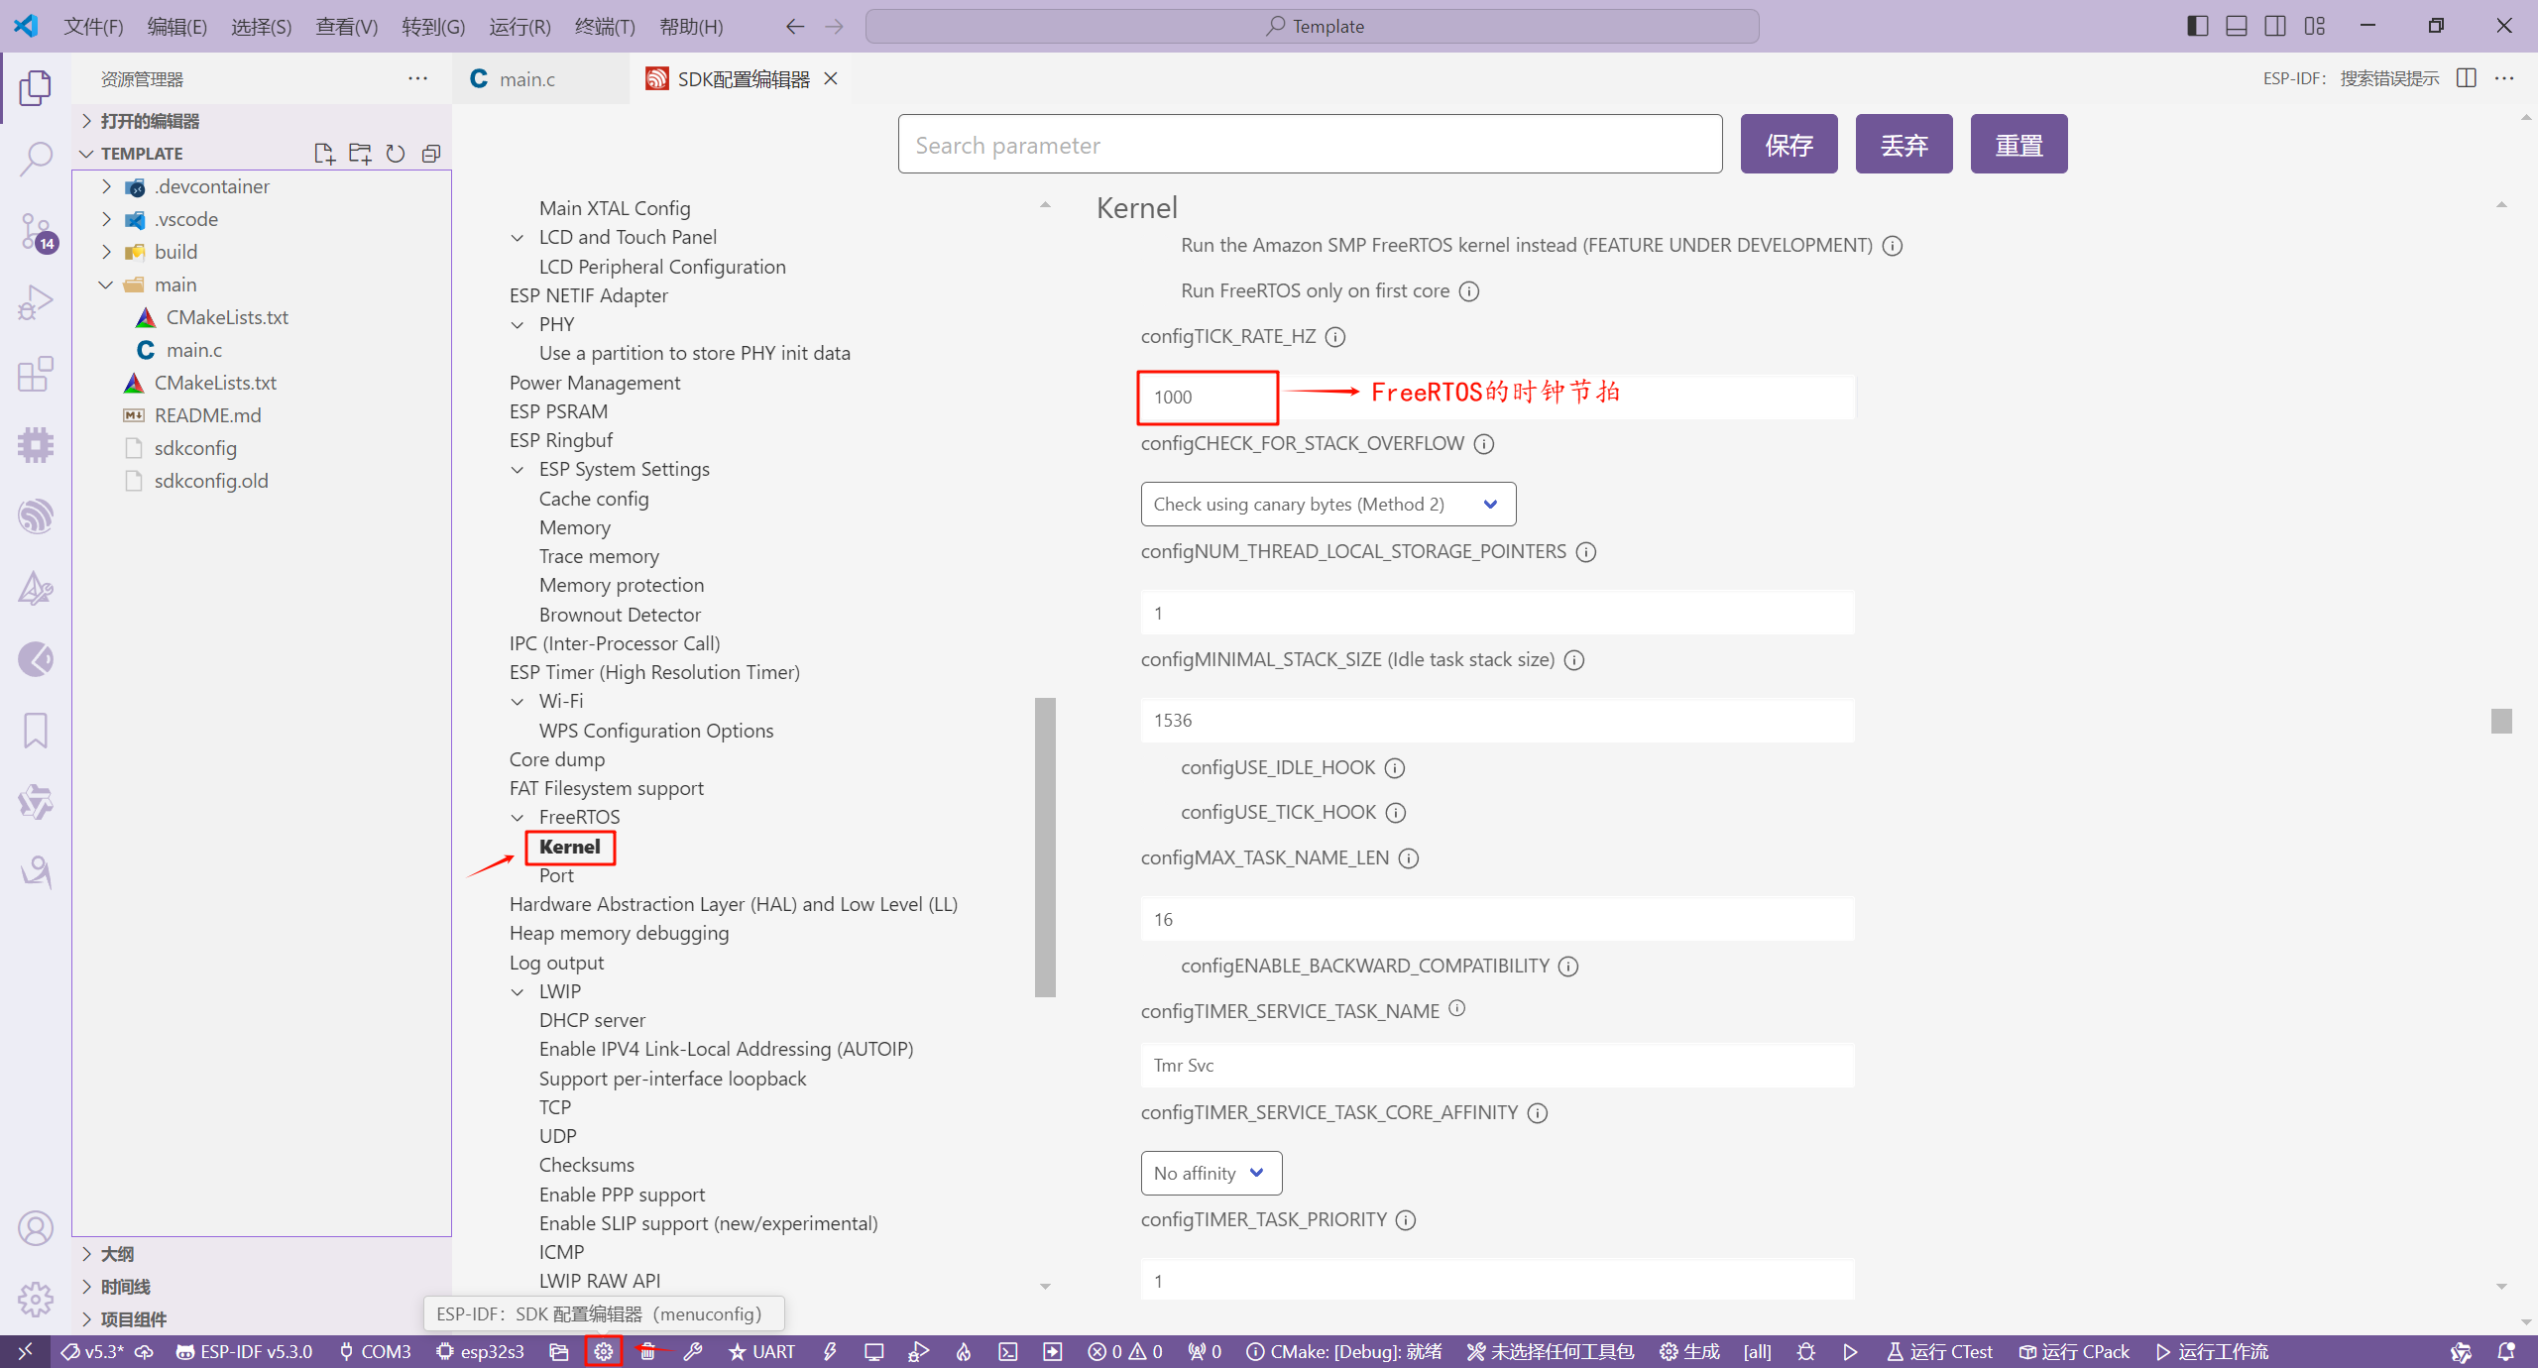Viewport: 2538px width, 1368px height.
Task: Click the flash device lightning icon
Action: [830, 1351]
